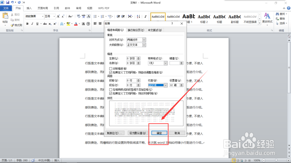Image resolution: width=291 pixels, height=163 pixels.
Task: Click the Paste icon in clipboard group
Action: tap(5, 16)
